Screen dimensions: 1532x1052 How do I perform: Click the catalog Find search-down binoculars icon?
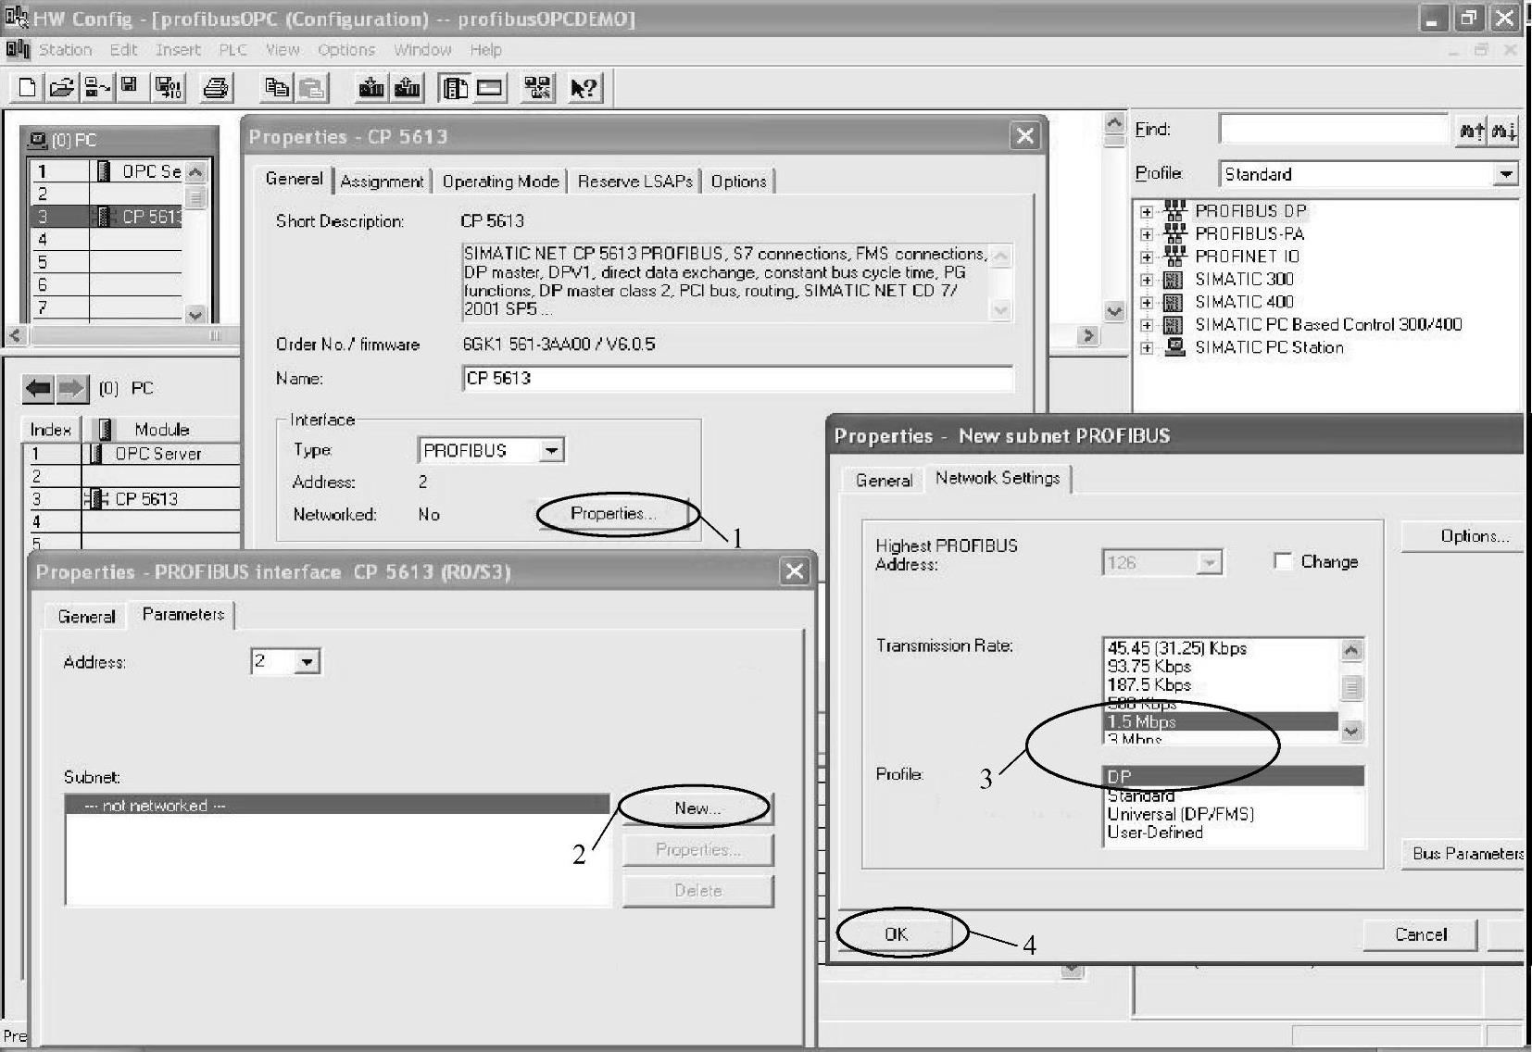coord(1502,131)
